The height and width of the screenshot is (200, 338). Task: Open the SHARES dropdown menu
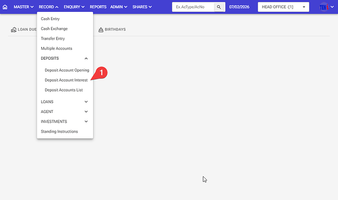click(x=142, y=7)
